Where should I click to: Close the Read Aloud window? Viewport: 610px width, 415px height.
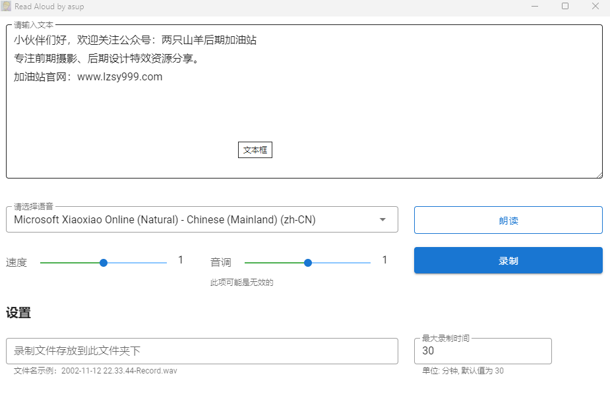(x=595, y=7)
